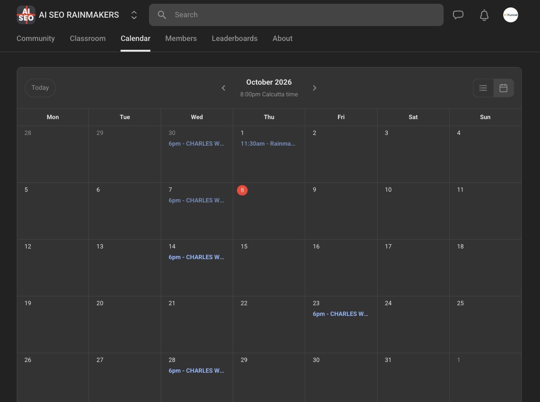Switch to calendar grid view icon

[x=504, y=88]
